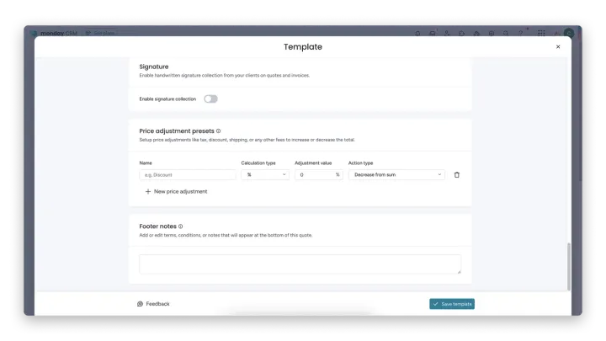606x341 pixels.
Task: Click the user avatar in the header
Action: (569, 33)
